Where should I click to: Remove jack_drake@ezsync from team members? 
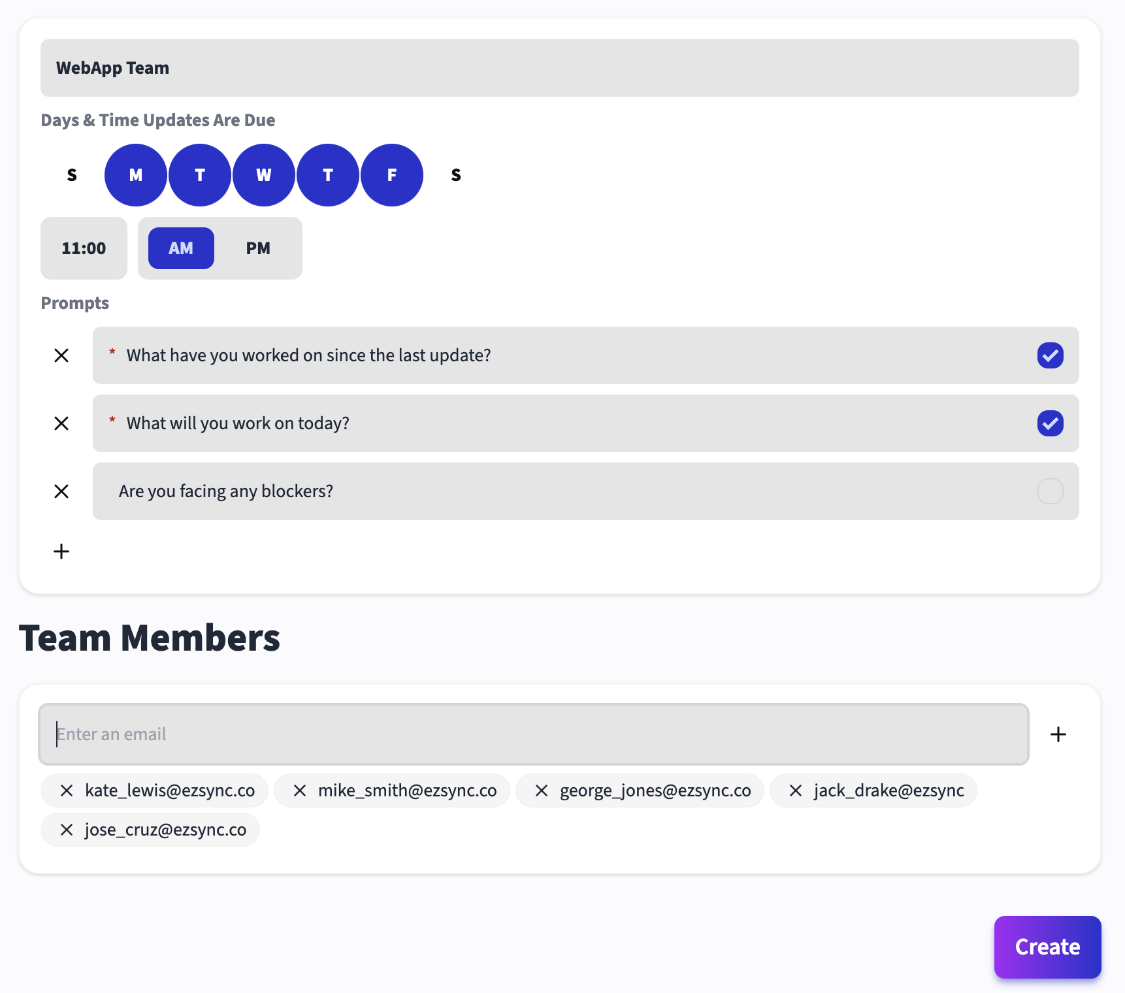796,790
